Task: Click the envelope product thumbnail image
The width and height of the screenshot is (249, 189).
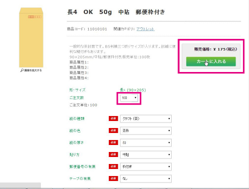Action: pyautogui.click(x=31, y=37)
